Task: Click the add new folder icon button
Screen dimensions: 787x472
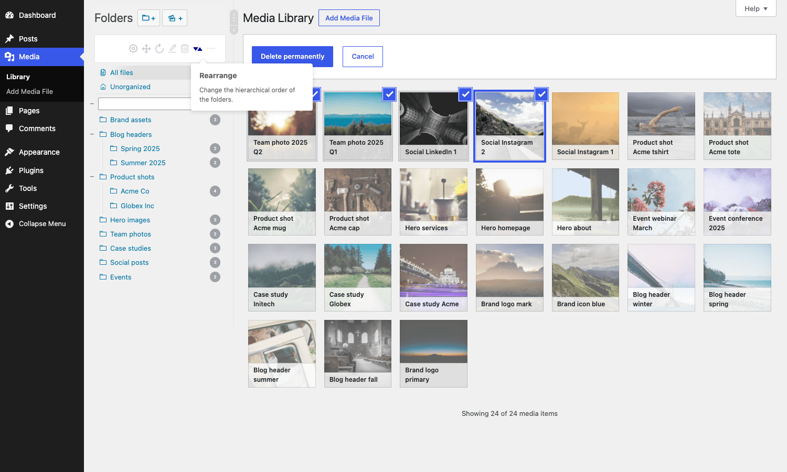Action: click(148, 18)
